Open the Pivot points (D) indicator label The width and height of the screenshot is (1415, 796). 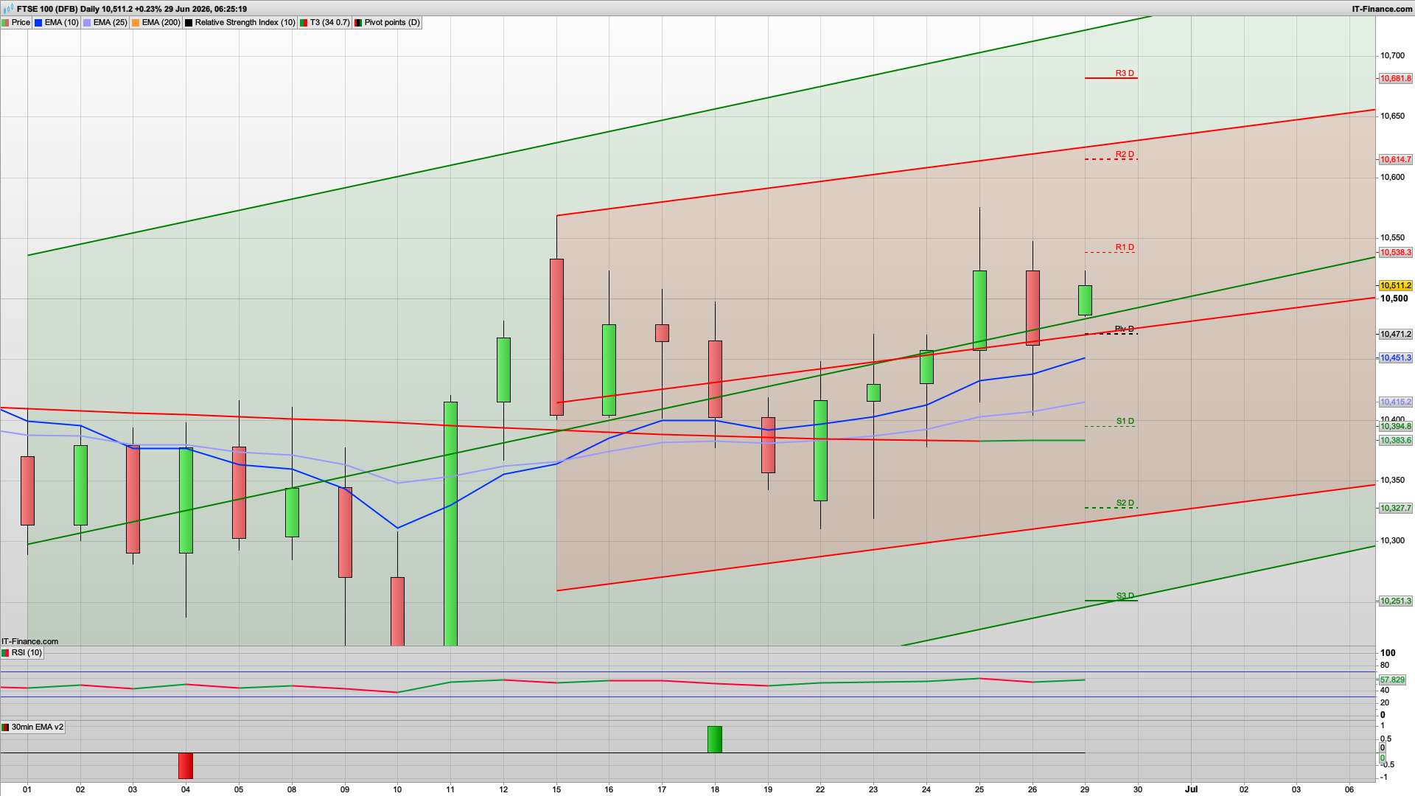[x=392, y=23]
